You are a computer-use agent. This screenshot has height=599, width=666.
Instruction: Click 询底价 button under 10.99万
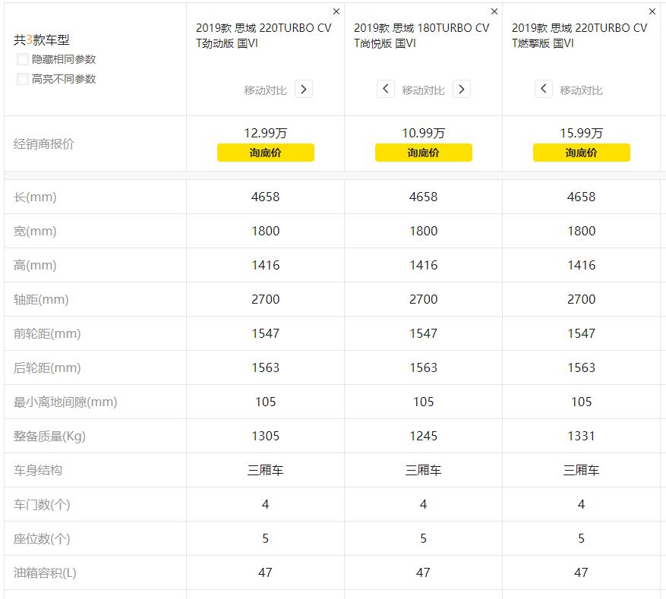(x=424, y=153)
